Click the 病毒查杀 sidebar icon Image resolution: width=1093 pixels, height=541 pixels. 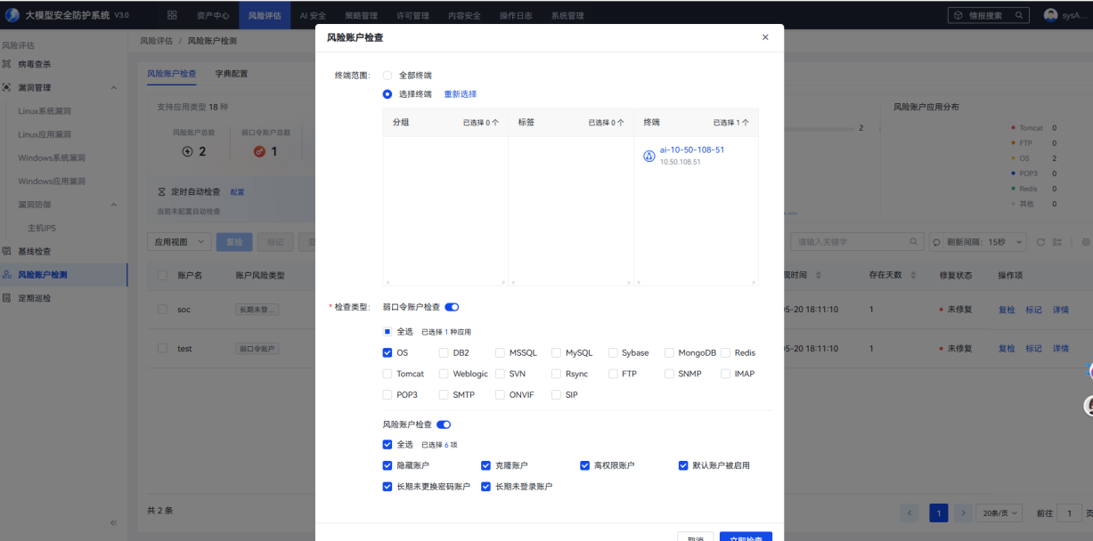pos(7,64)
